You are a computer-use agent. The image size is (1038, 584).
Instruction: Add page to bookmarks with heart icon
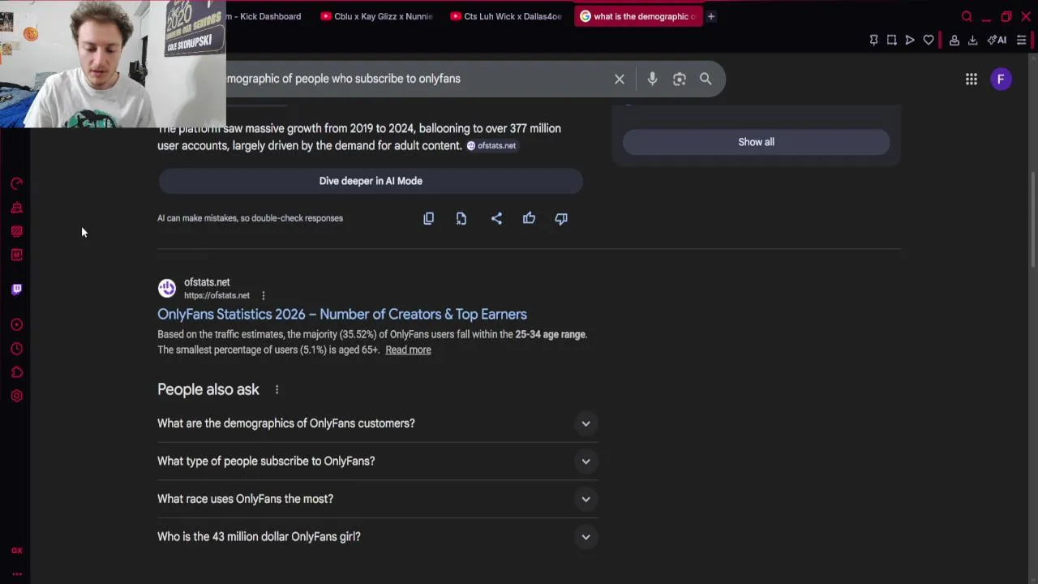pyautogui.click(x=929, y=40)
